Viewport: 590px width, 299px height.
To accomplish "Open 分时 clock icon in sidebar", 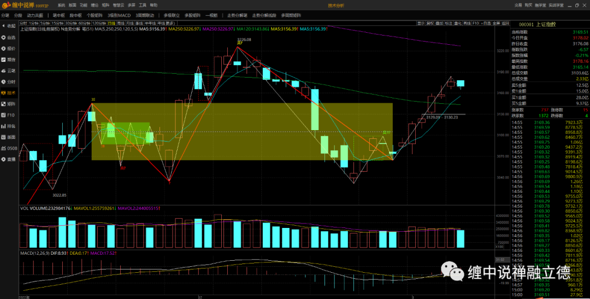I will (x=9, y=81).
